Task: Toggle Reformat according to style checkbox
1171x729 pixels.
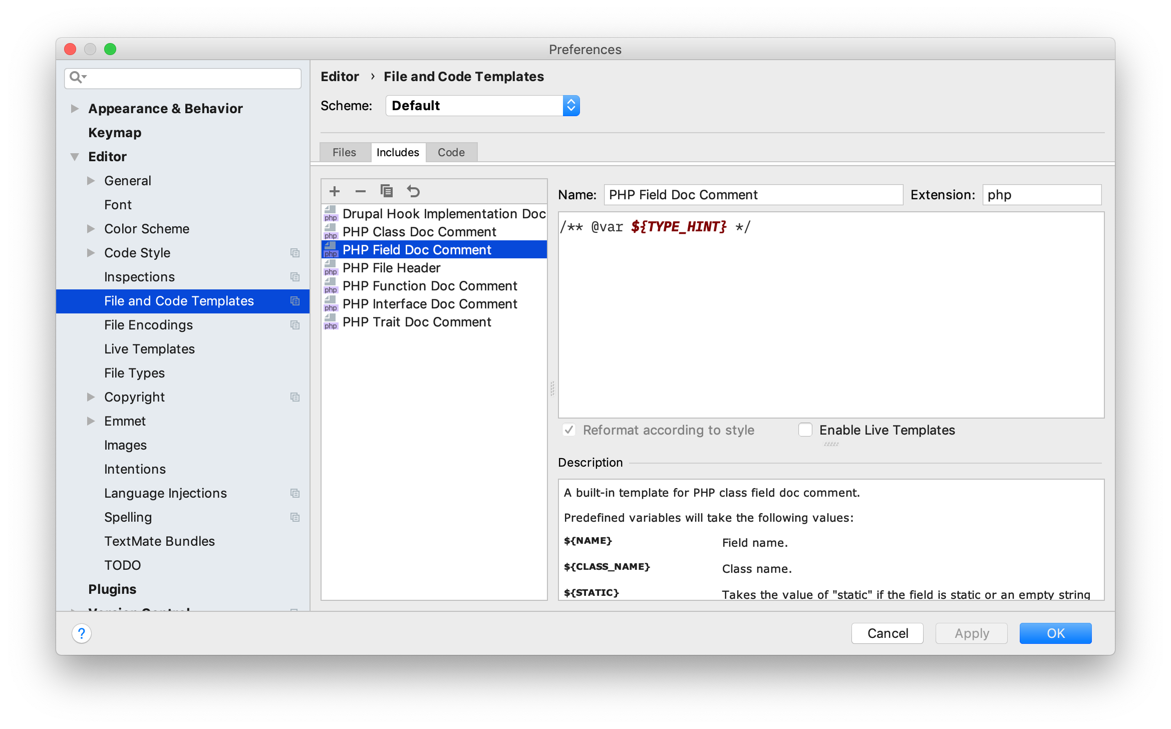Action: point(569,430)
